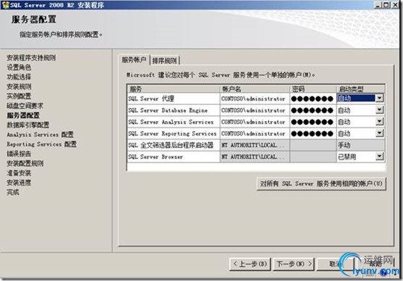403x281 pixels.
Task: Click account name field for SQL Server Reporting Services
Action: click(x=255, y=134)
